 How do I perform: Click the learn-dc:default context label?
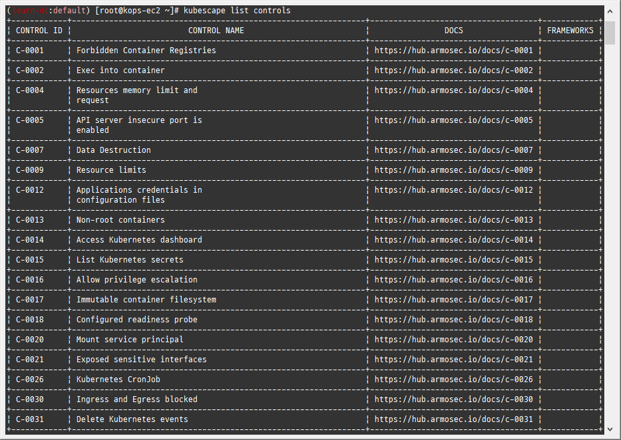coord(45,10)
